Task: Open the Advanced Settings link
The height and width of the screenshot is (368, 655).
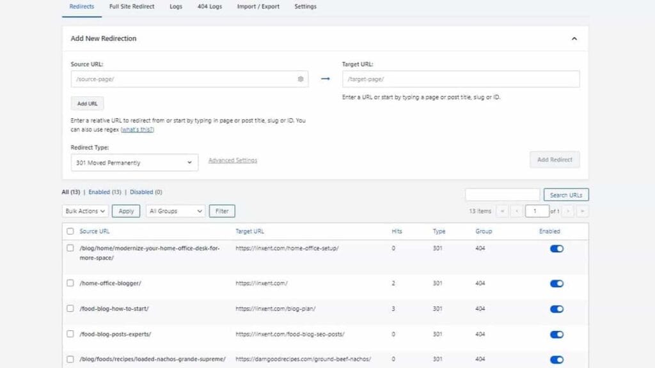Action: [x=233, y=160]
